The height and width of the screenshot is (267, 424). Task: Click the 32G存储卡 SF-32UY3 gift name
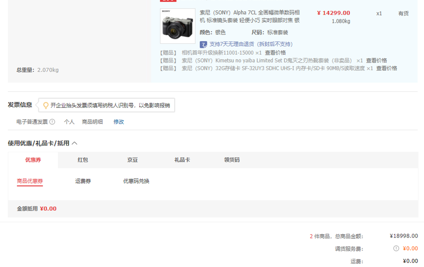click(x=273, y=68)
